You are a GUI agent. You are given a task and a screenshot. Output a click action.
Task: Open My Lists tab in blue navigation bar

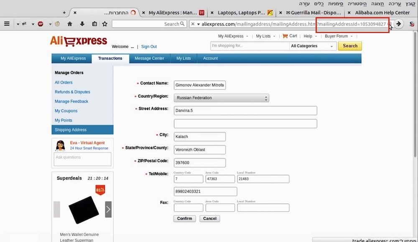click(x=184, y=59)
